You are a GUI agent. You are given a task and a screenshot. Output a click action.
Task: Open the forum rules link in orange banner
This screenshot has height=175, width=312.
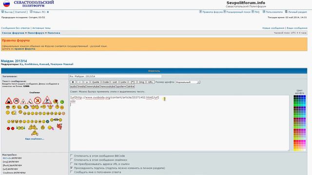pyautogui.click(x=25, y=49)
